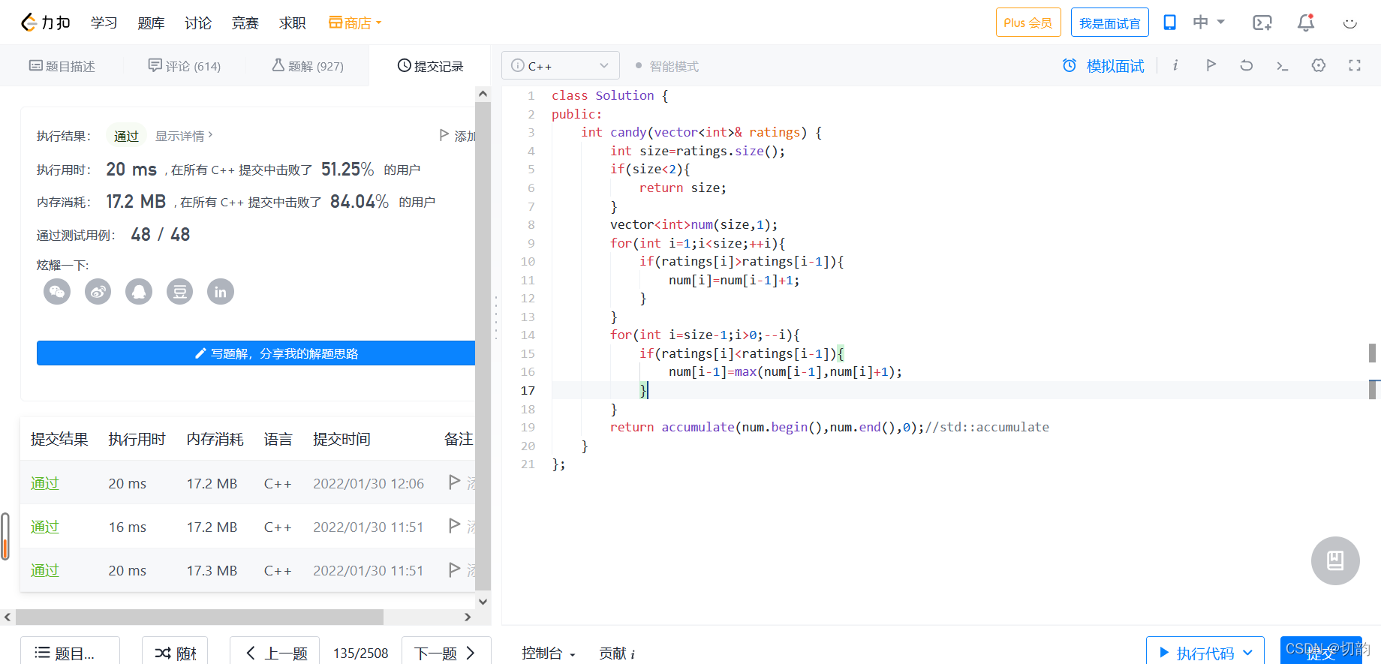Click the scroll-down arrow of left panel
Screen dimensions: 1381x664
pos(483,601)
